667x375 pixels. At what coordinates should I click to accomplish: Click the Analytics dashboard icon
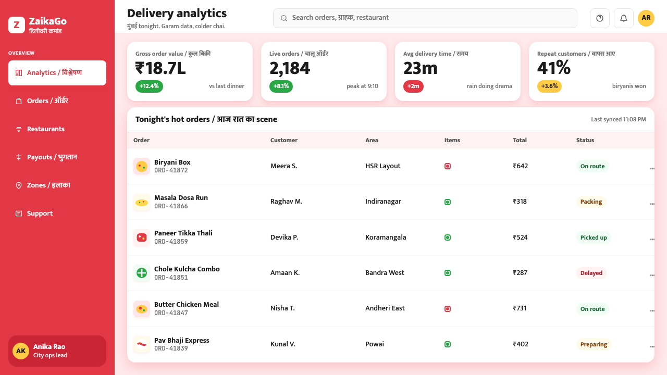[x=19, y=73]
